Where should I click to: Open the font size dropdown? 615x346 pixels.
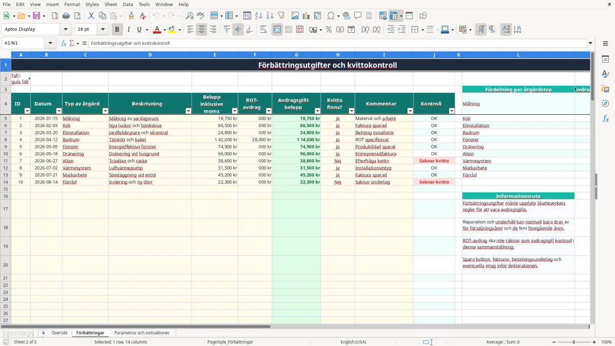coord(103,30)
